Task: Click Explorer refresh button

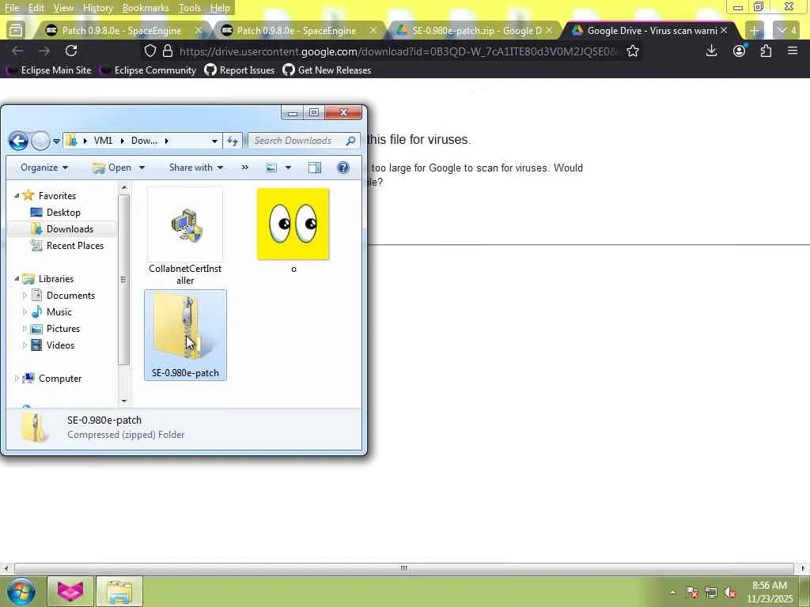Action: pos(233,141)
